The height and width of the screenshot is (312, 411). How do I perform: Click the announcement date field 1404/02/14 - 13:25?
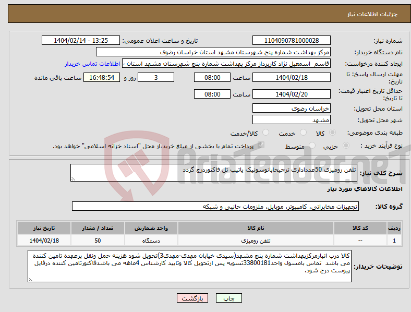click(81, 40)
